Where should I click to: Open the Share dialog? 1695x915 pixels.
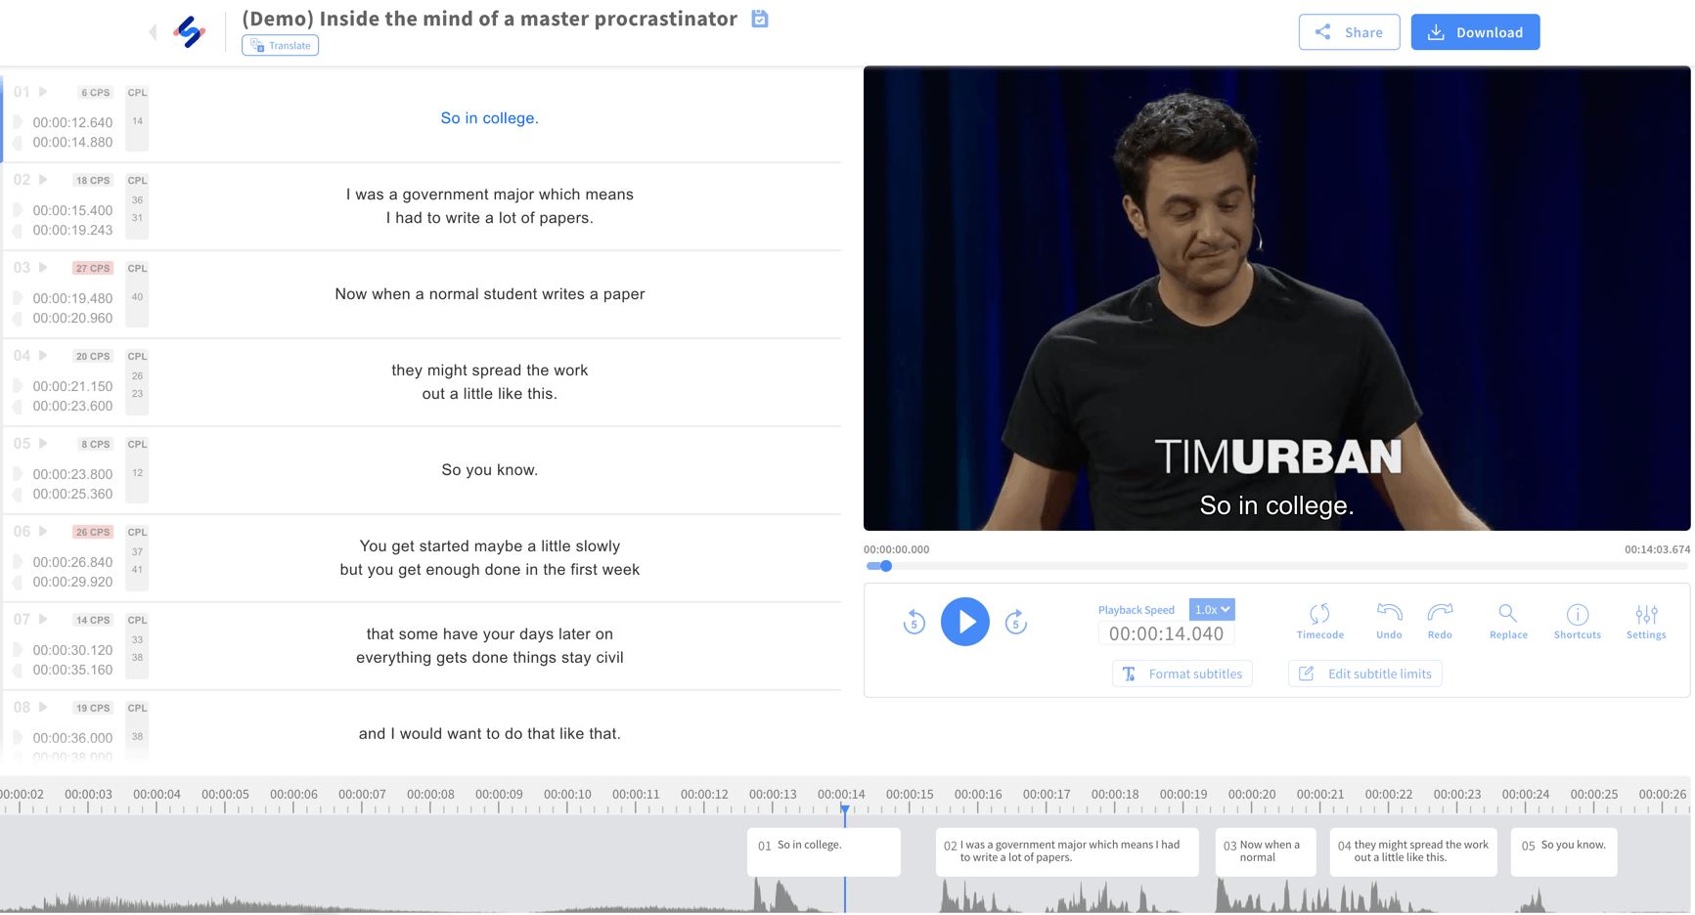pos(1349,32)
